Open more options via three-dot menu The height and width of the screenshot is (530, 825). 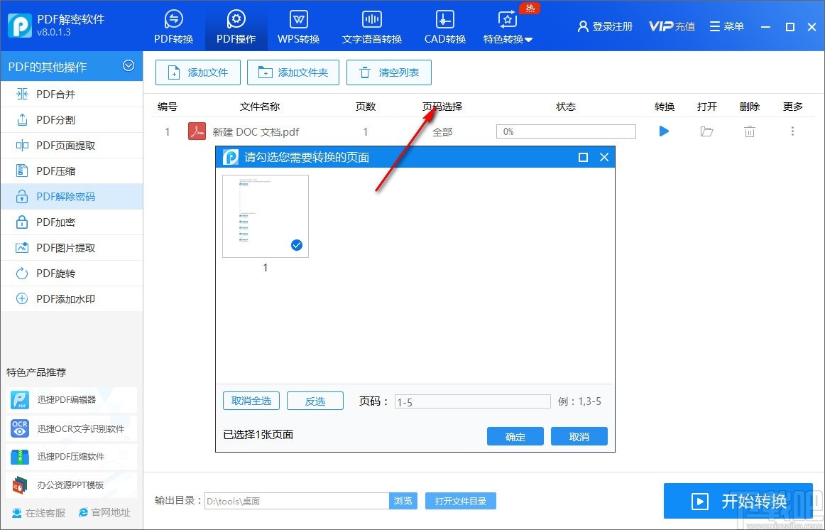point(792,131)
